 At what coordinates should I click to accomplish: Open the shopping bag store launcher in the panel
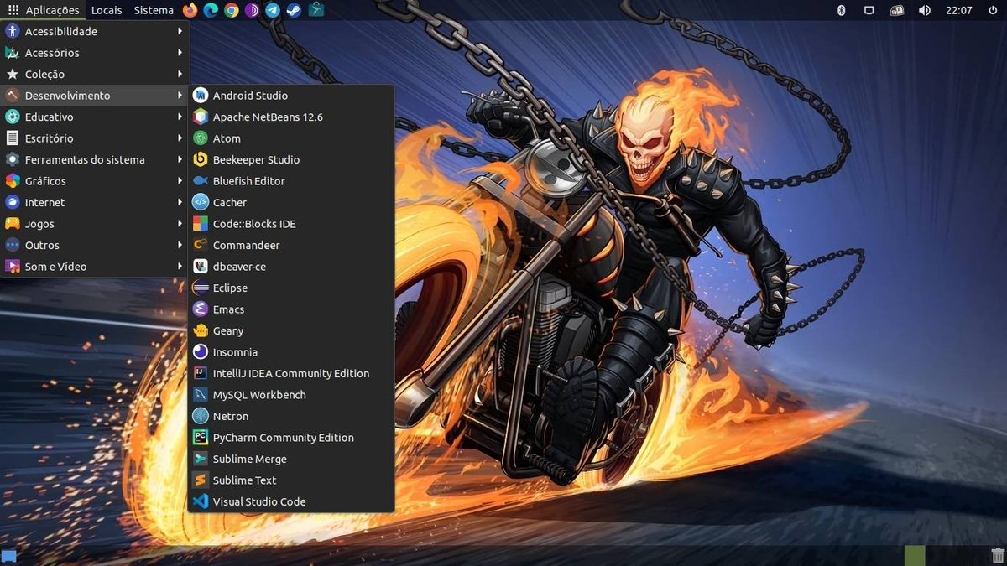pos(316,10)
